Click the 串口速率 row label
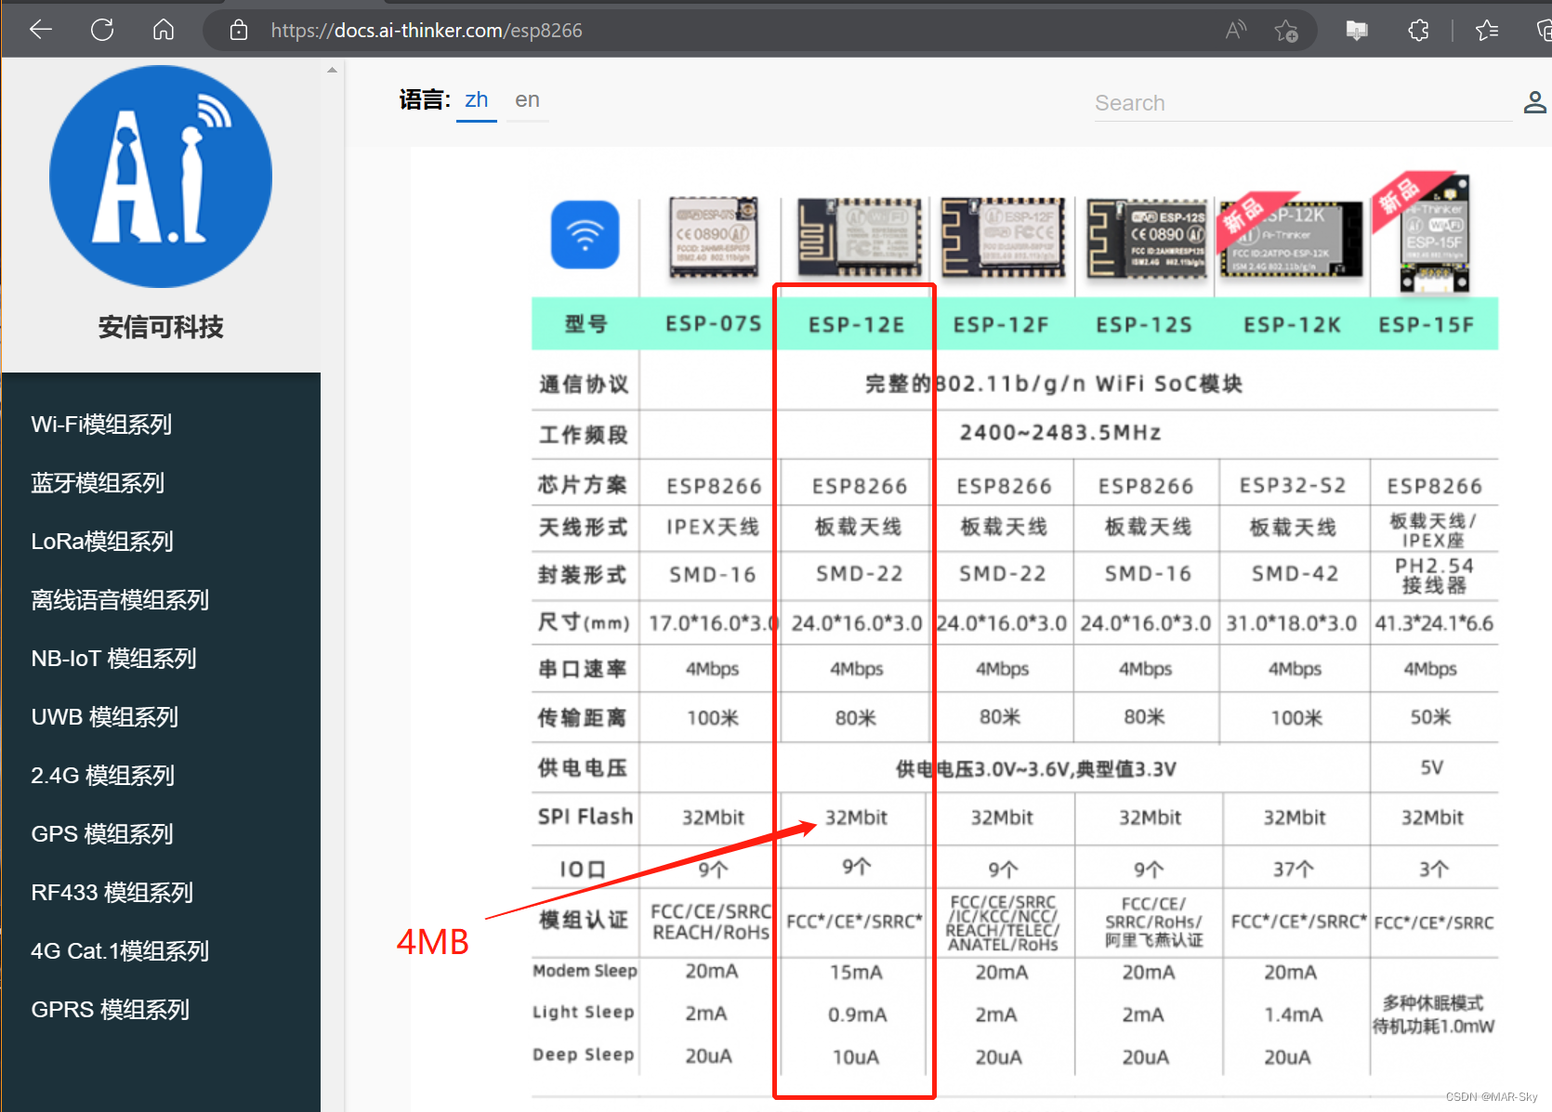This screenshot has height=1112, width=1552. click(x=583, y=669)
